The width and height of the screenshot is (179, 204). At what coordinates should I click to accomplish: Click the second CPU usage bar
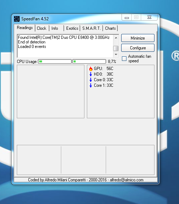(89, 61)
